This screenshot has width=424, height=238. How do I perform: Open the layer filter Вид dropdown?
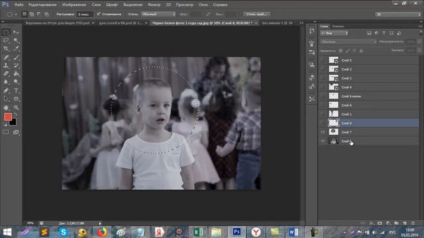click(334, 33)
